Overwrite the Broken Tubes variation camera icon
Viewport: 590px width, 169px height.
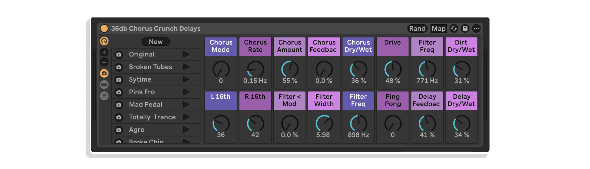coord(119,67)
